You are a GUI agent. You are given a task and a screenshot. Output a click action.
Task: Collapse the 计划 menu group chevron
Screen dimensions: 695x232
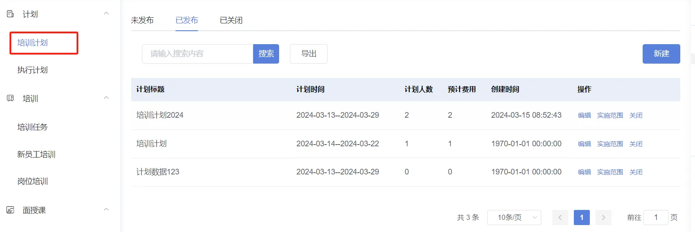pos(106,13)
